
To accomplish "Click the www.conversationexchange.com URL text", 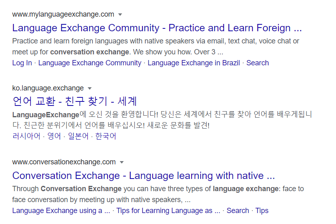I will pos(64,162).
